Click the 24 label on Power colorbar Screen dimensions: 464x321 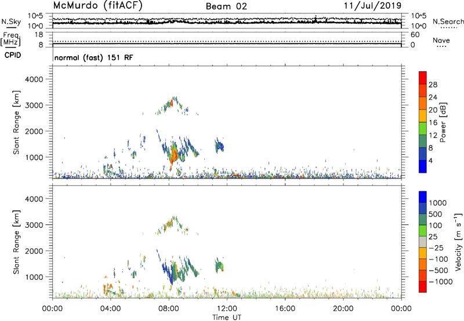pos(433,97)
